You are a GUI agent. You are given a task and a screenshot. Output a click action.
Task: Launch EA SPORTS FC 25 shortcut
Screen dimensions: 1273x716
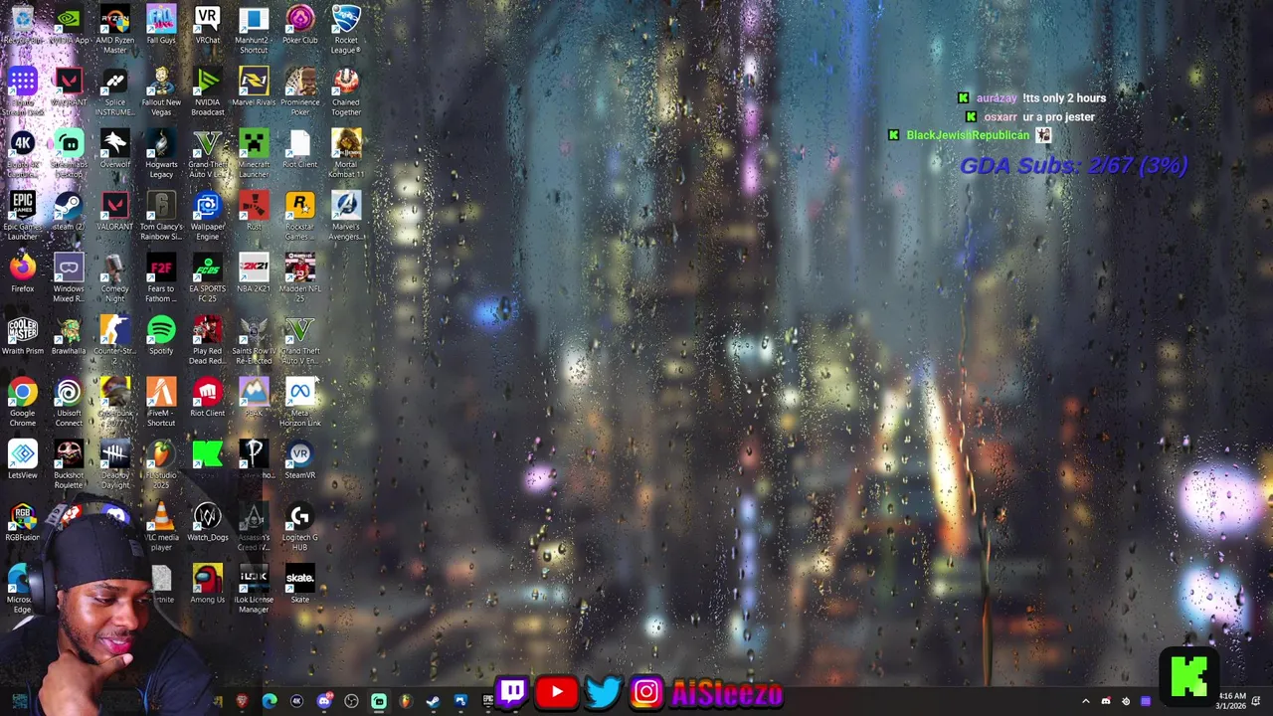(x=207, y=277)
